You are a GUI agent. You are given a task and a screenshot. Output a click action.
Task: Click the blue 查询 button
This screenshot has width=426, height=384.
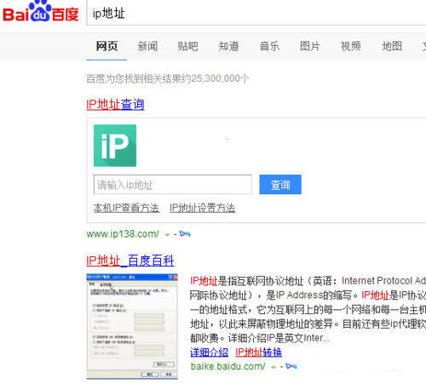(280, 185)
